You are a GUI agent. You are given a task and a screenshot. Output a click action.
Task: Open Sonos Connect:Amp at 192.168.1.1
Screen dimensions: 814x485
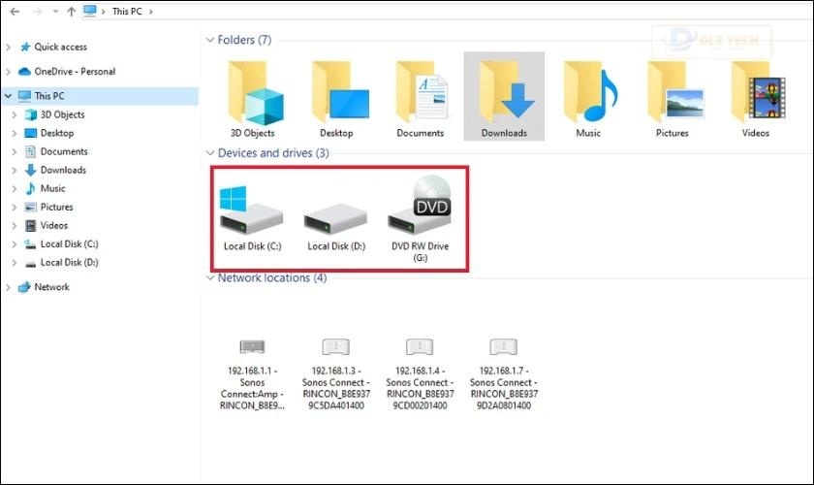click(x=250, y=364)
